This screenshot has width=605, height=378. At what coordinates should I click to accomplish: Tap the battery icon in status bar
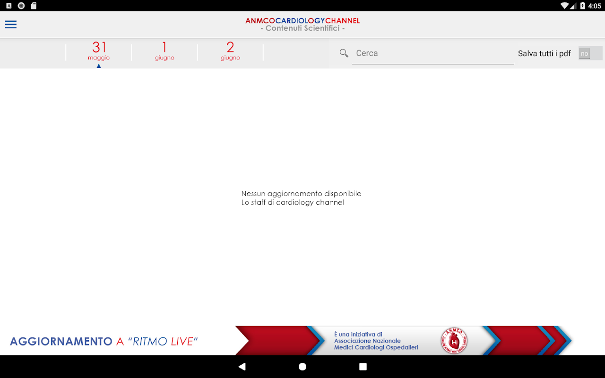pos(583,6)
